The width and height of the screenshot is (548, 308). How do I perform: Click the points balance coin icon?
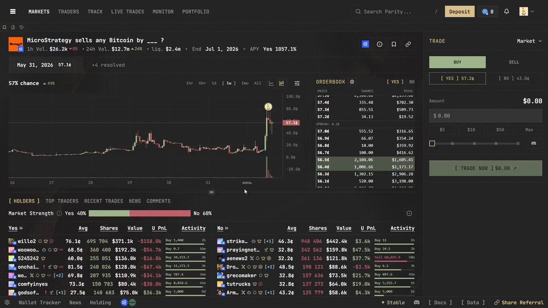[485, 11]
